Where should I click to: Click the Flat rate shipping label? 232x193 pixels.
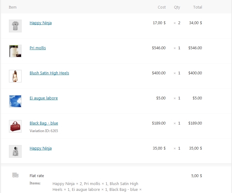(37, 176)
